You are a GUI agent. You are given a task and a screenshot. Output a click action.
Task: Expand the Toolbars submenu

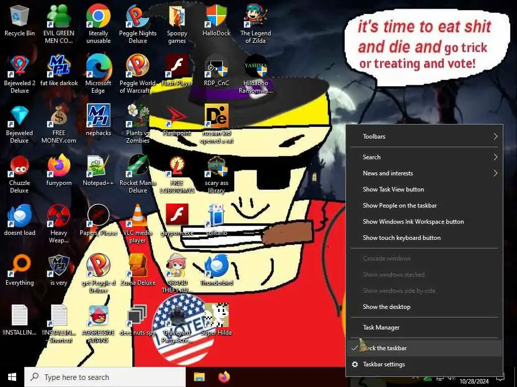pyautogui.click(x=424, y=136)
